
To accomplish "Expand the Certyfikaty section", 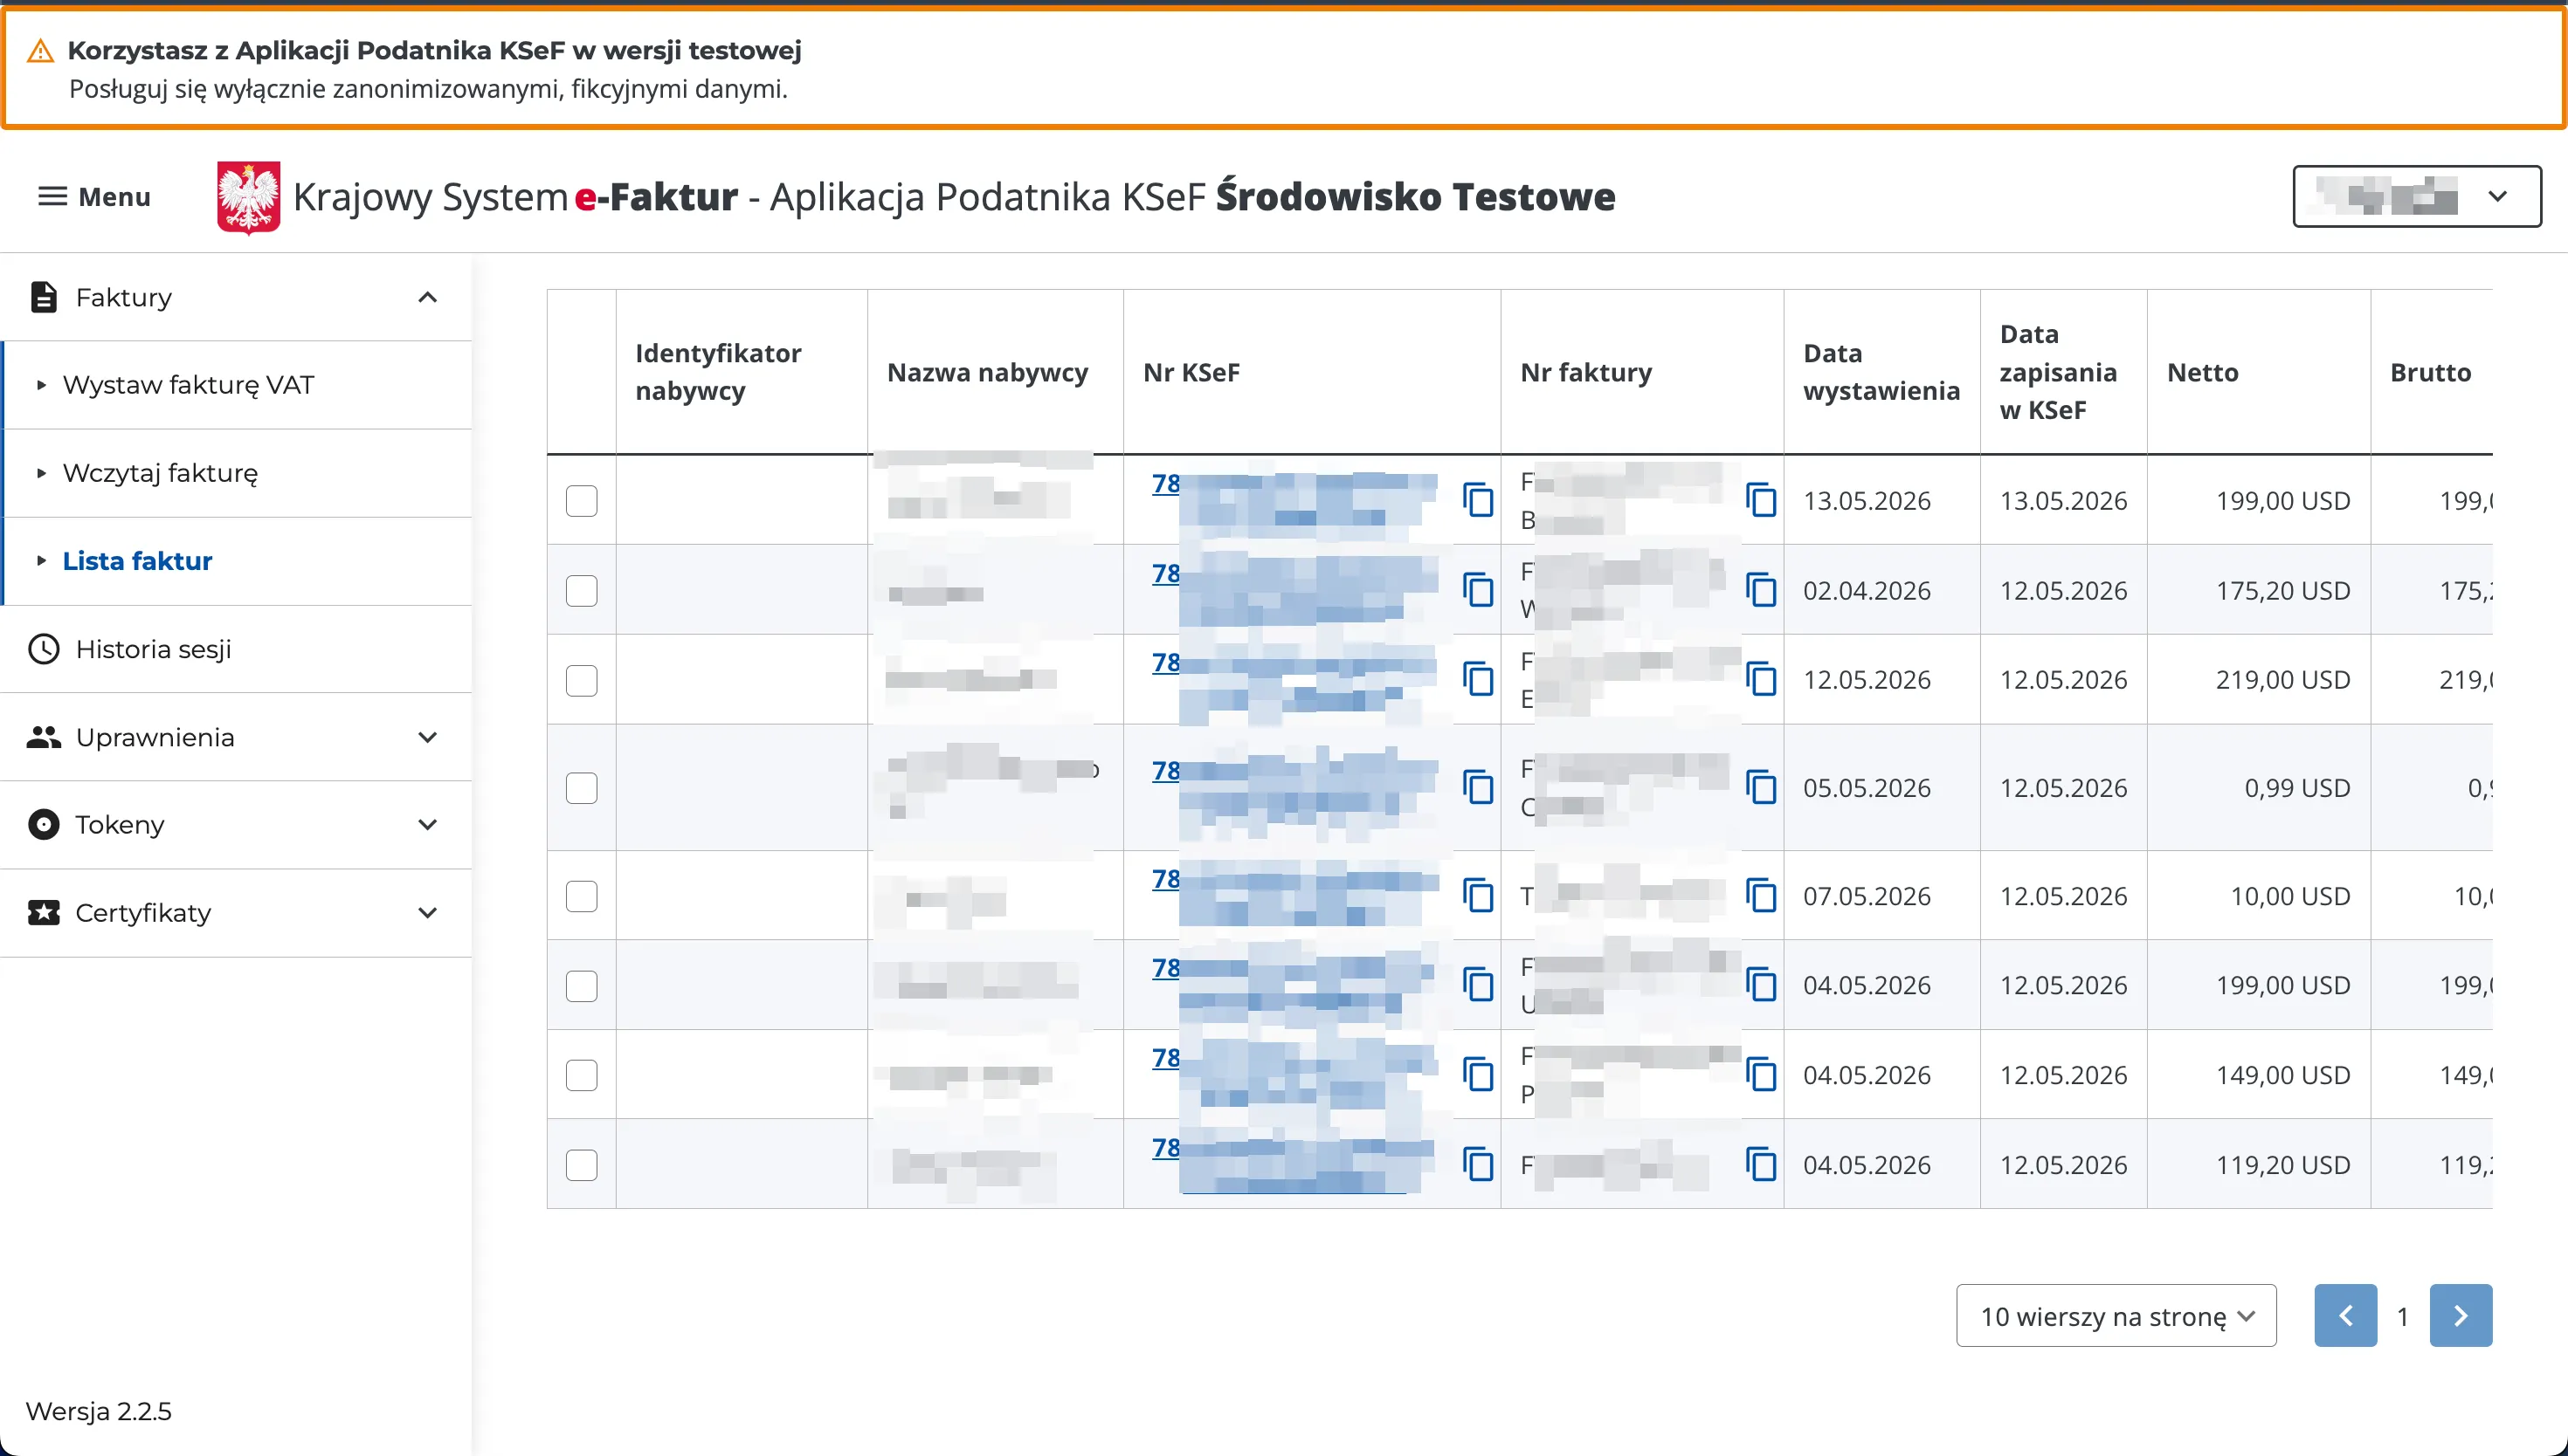I will [x=236, y=912].
